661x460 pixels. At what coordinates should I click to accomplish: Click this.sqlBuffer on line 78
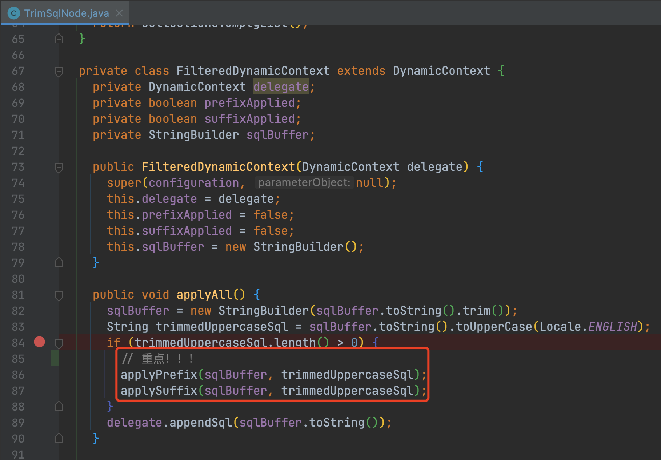click(155, 247)
